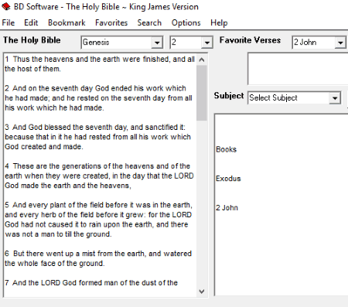Expand the 2 John favorite verses dropdown arrow
The height and width of the screenshot is (307, 348).
(340, 43)
